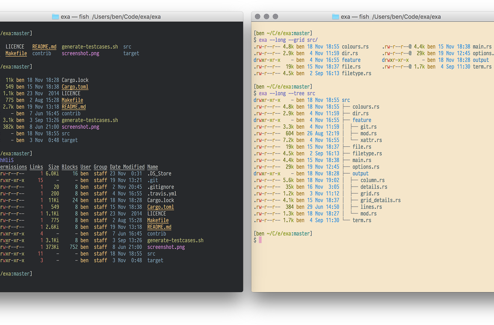Select the .travis.yml file entry
Screen dimensions: 494x325
click(162, 194)
